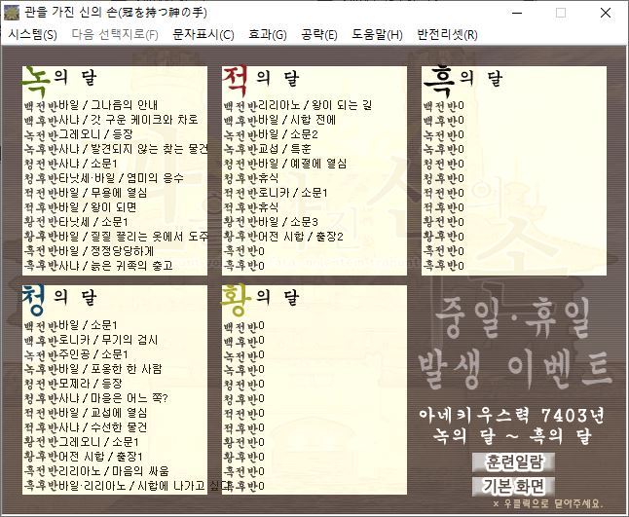Click the 청의 달 panel heading
This screenshot has width=629, height=517.
tap(59, 300)
